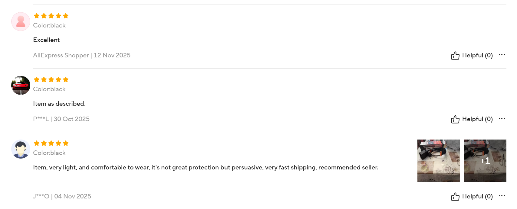Click Helpful (0) text on 04 Nov review

(477, 197)
